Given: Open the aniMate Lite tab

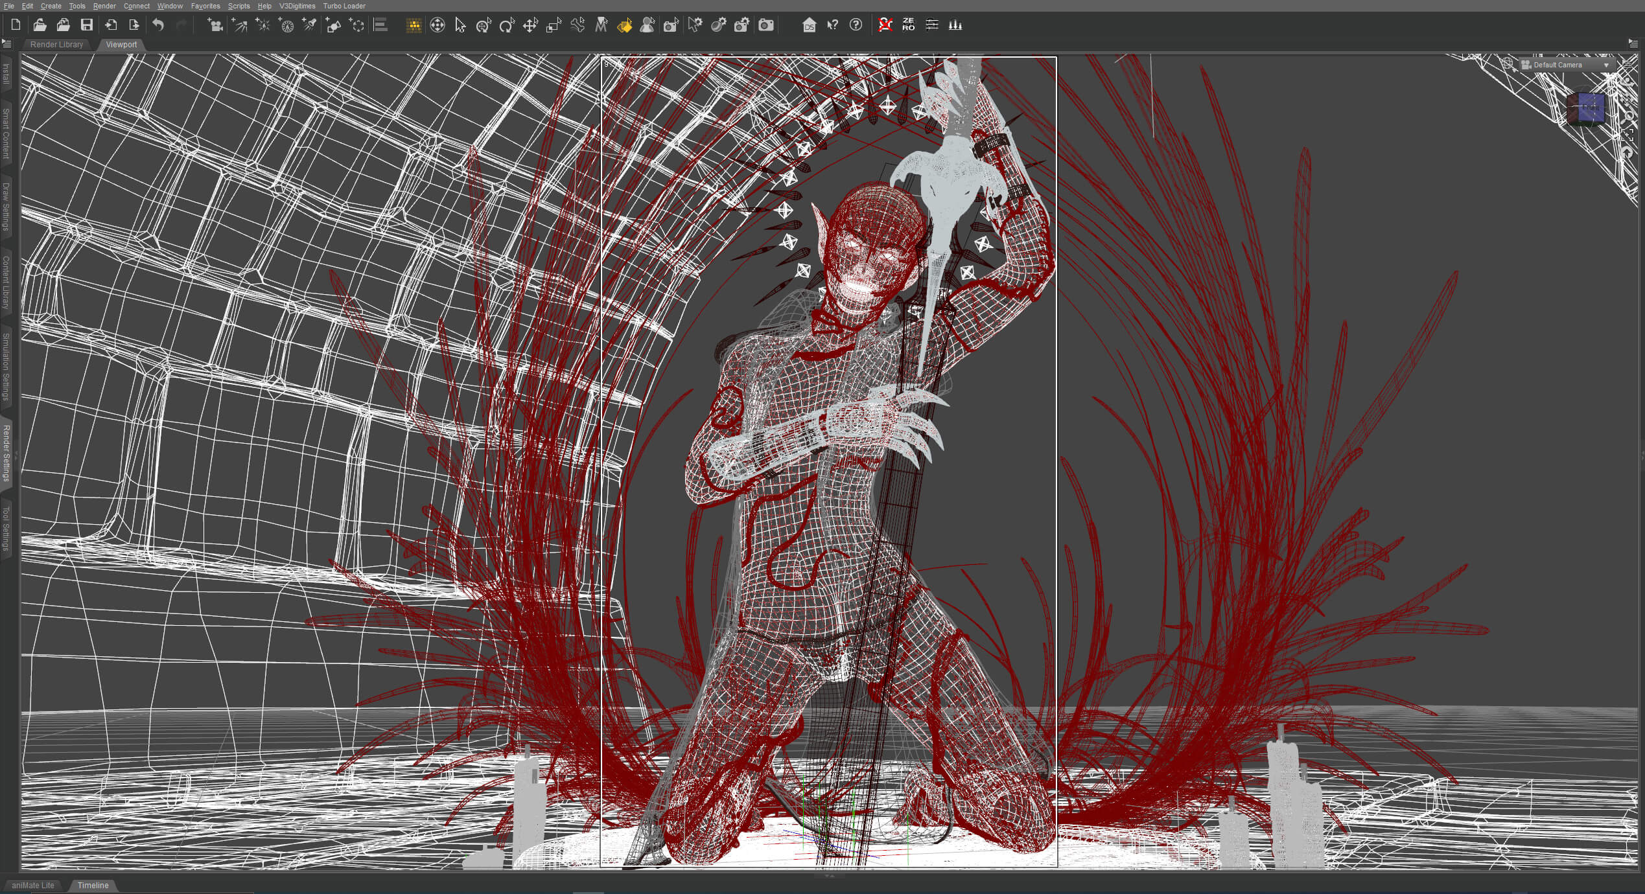Looking at the screenshot, I should (32, 885).
